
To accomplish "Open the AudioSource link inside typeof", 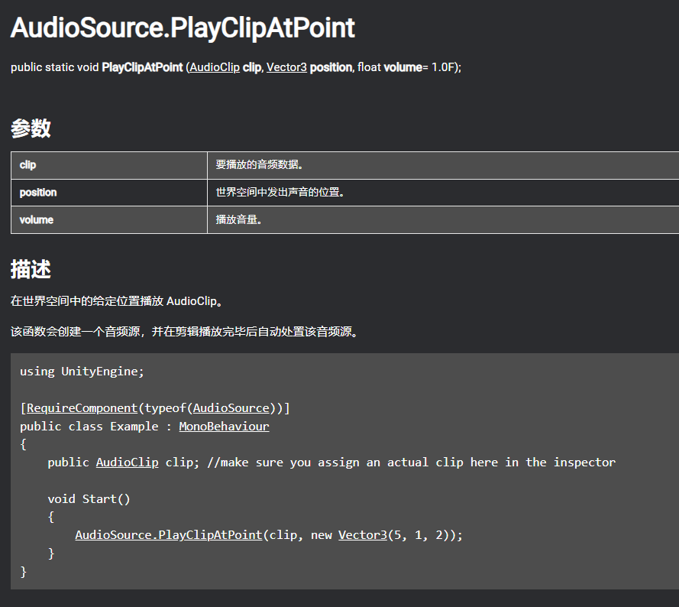I will [231, 408].
